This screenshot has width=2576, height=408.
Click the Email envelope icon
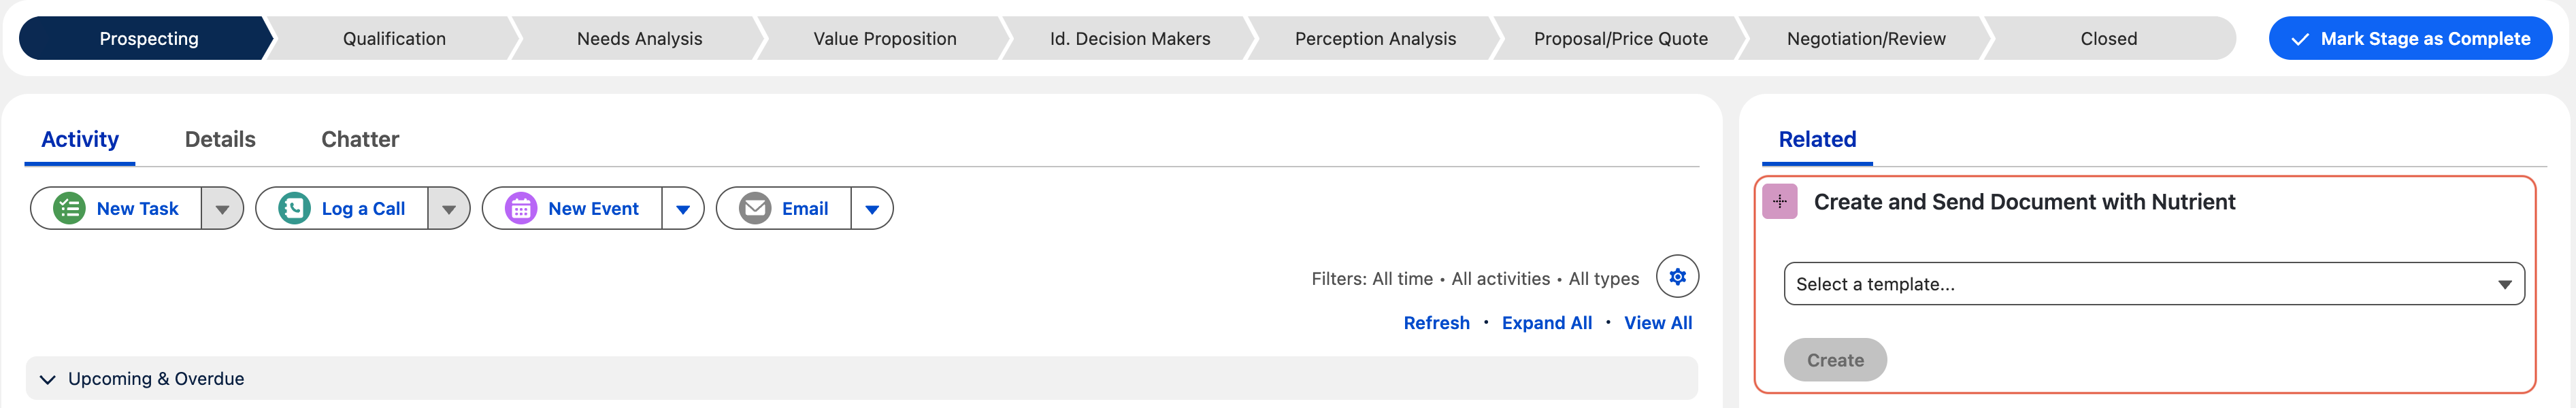tap(755, 208)
